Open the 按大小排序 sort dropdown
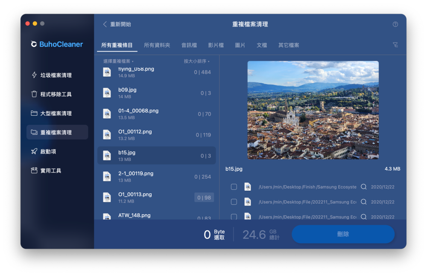The height and width of the screenshot is (276, 427). click(196, 61)
